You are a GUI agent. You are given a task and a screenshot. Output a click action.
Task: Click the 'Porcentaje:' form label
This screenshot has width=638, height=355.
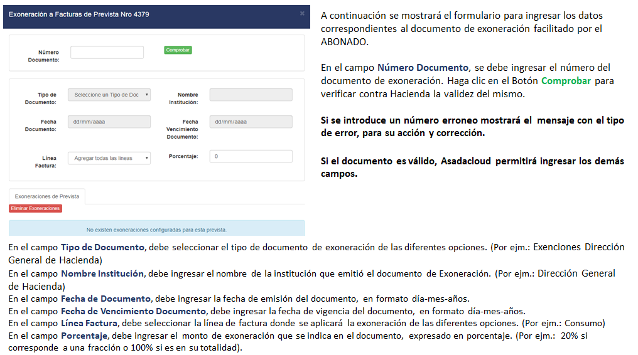click(x=183, y=156)
